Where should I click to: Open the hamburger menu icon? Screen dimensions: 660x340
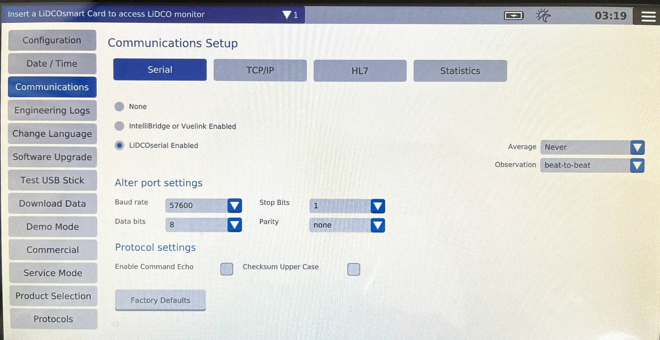pos(649,16)
